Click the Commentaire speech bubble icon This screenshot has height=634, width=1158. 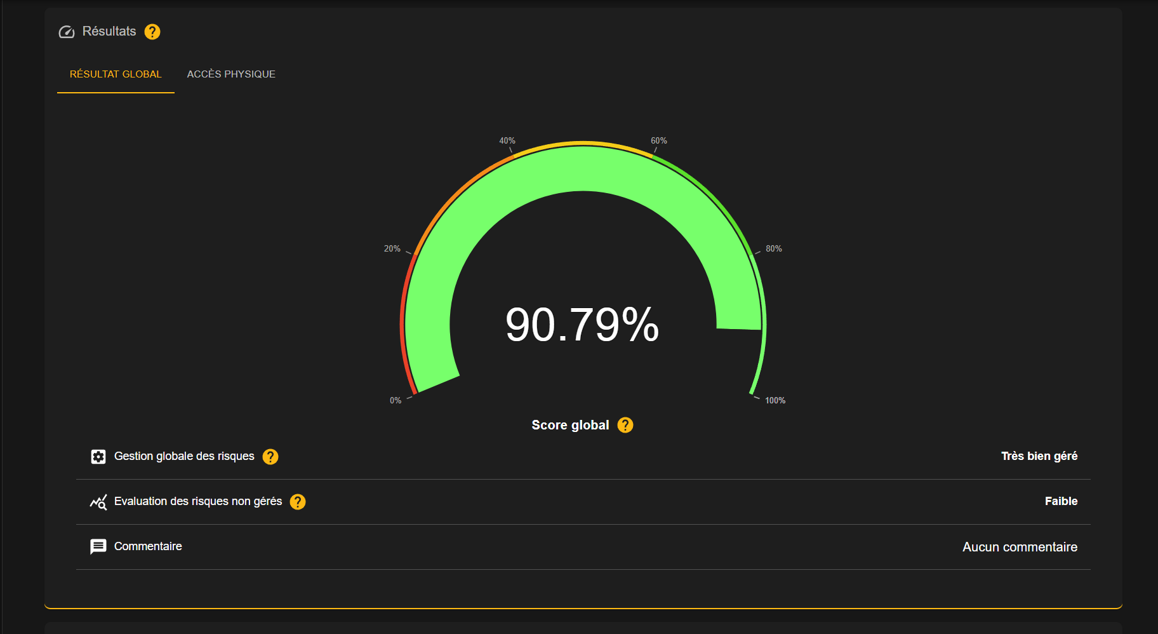point(98,547)
